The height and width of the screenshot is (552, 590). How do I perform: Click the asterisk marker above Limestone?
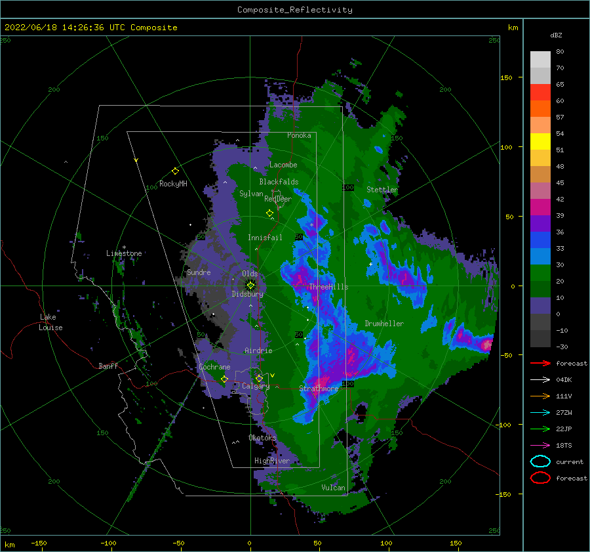pos(124,247)
